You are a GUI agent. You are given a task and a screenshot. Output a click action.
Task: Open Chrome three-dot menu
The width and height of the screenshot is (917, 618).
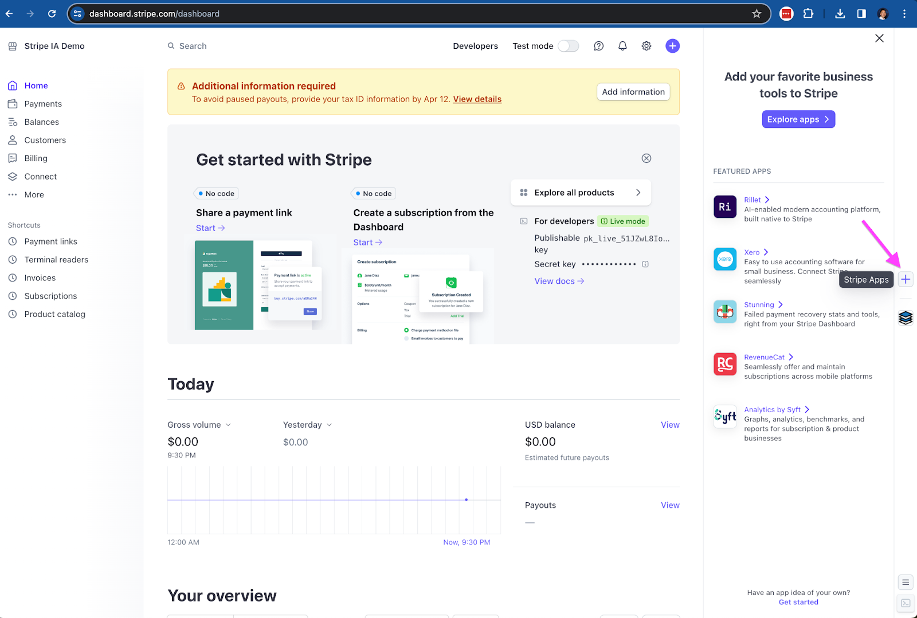point(904,14)
